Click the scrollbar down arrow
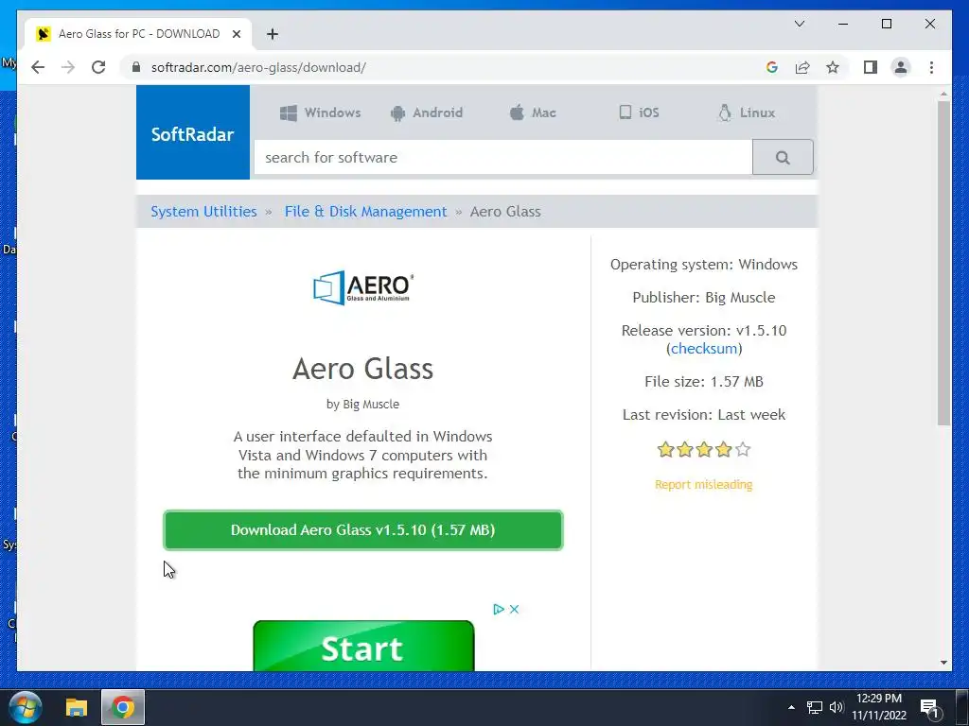The image size is (969, 726). [943, 663]
